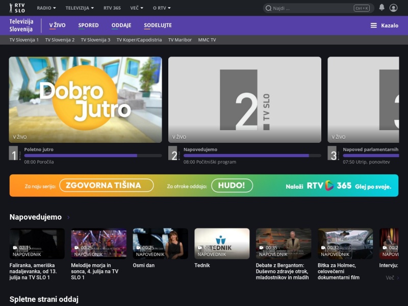The image size is (408, 306).
Task: Focus the Najdi search field
Action: [318, 8]
